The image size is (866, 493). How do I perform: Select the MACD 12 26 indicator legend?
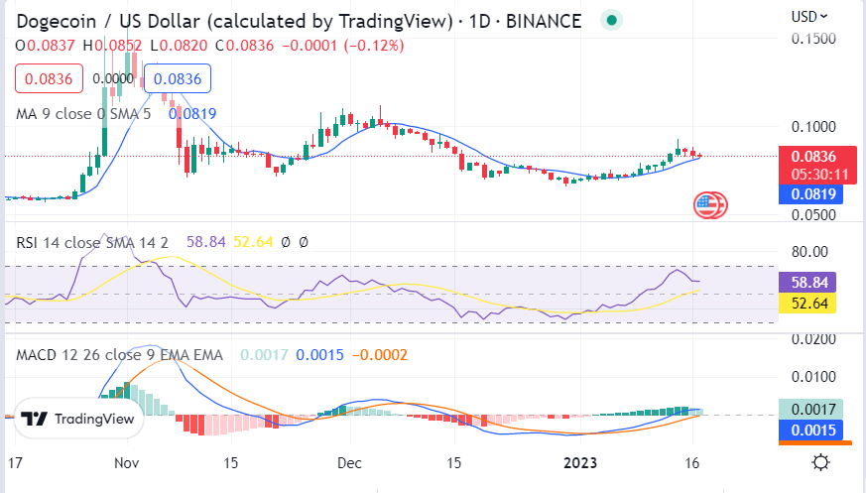click(x=119, y=354)
